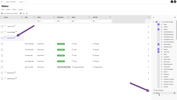Image resolution: width=177 pixels, height=100 pixels.
Task: Open the Status menu
Action: pos(14,9)
